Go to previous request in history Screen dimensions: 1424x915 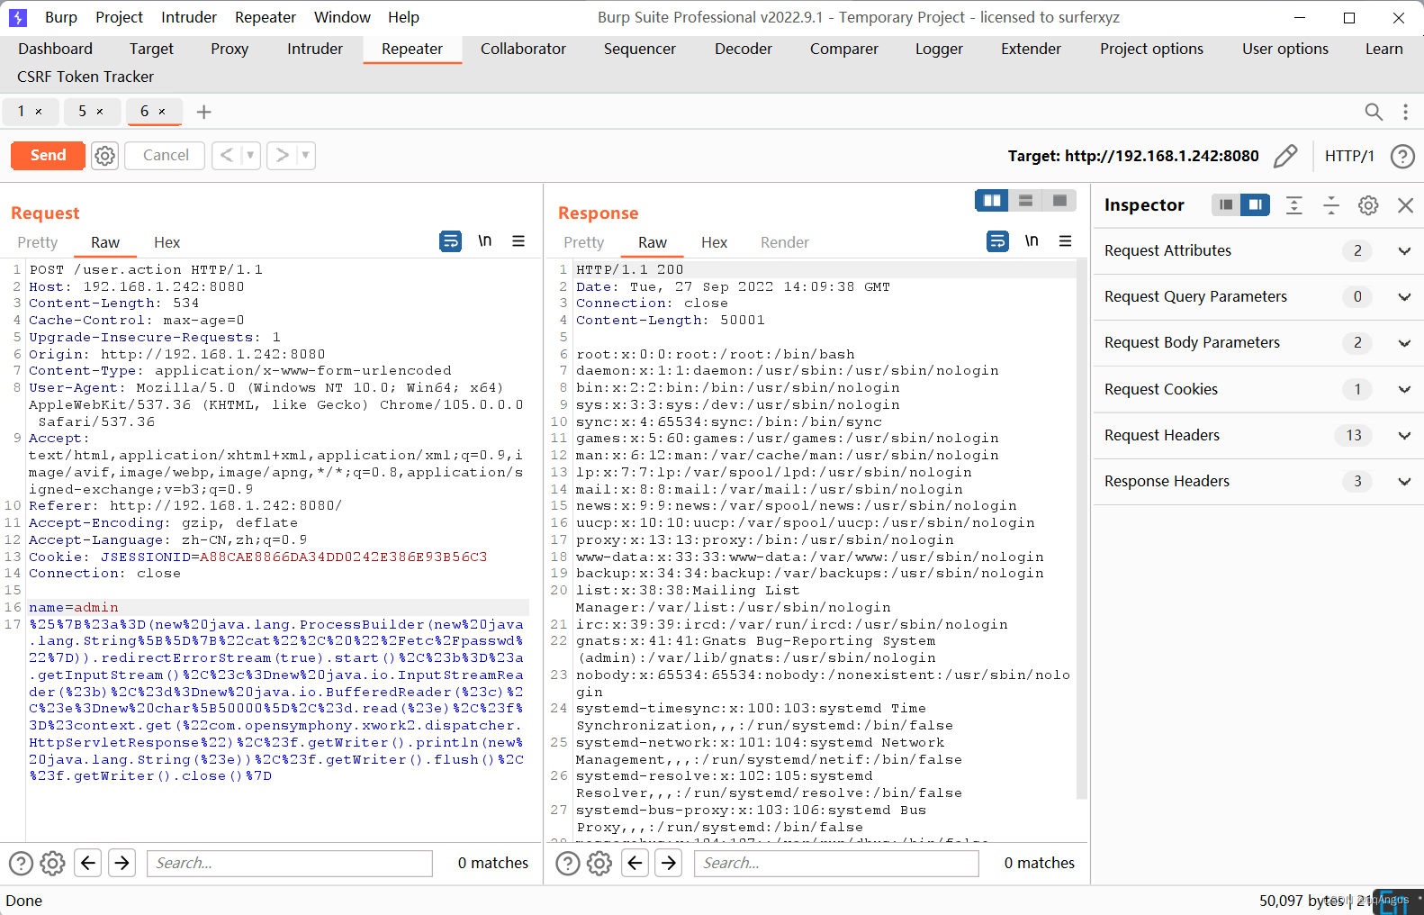point(227,155)
